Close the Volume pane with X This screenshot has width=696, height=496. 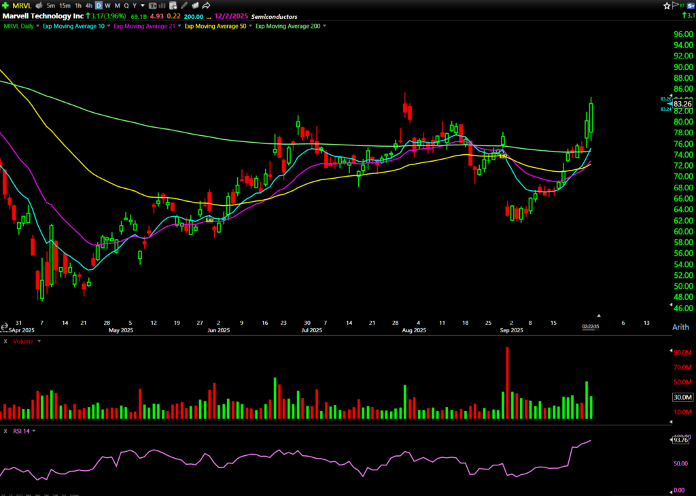[x=5, y=341]
